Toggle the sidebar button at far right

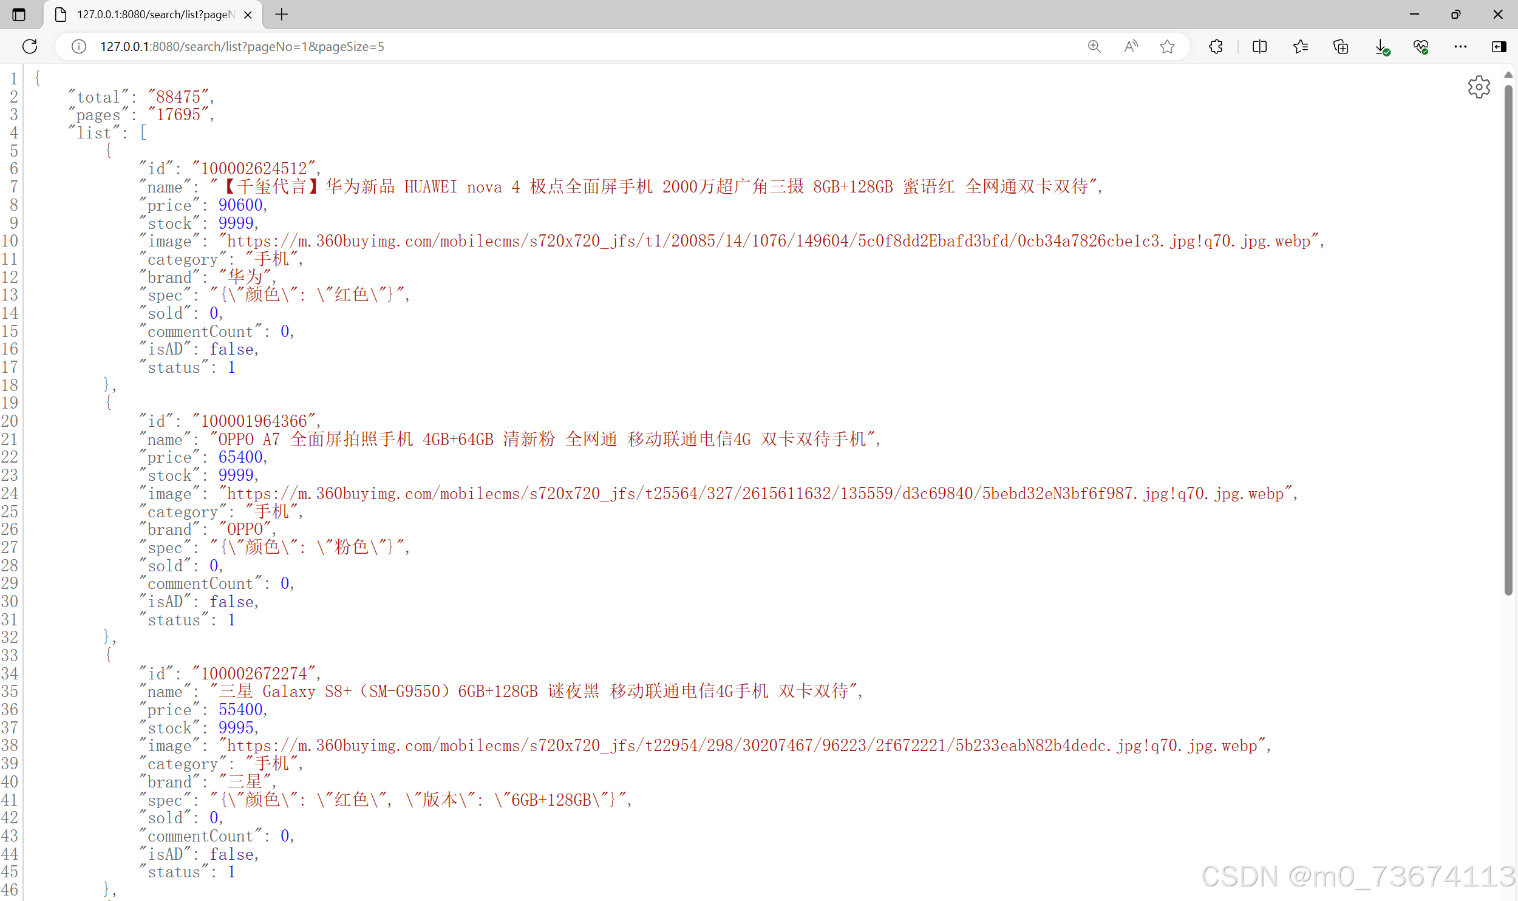click(1499, 47)
